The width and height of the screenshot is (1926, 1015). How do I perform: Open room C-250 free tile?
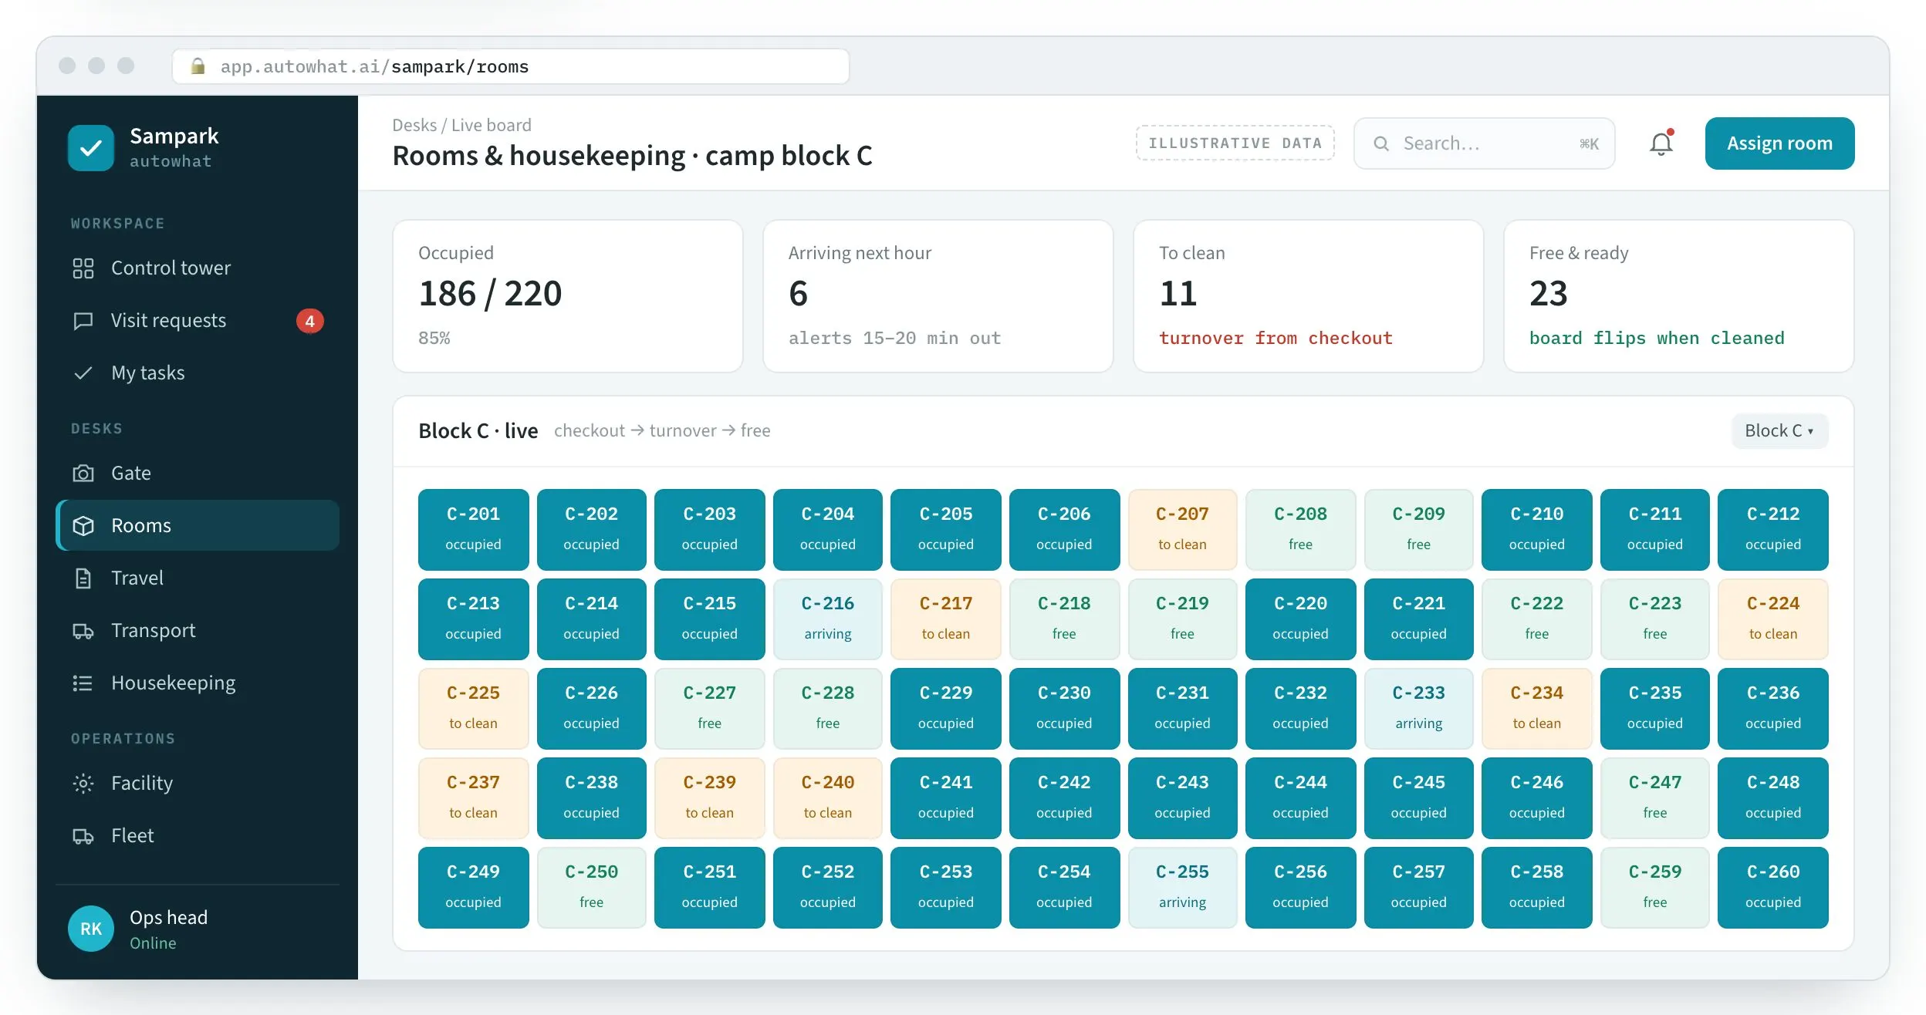[x=591, y=888]
